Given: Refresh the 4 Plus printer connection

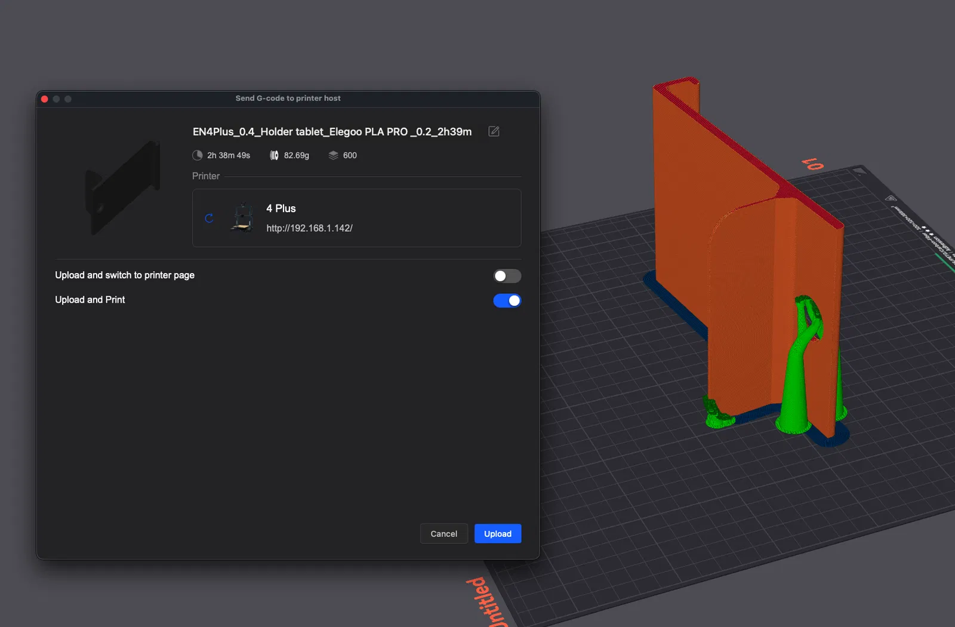Looking at the screenshot, I should [209, 218].
